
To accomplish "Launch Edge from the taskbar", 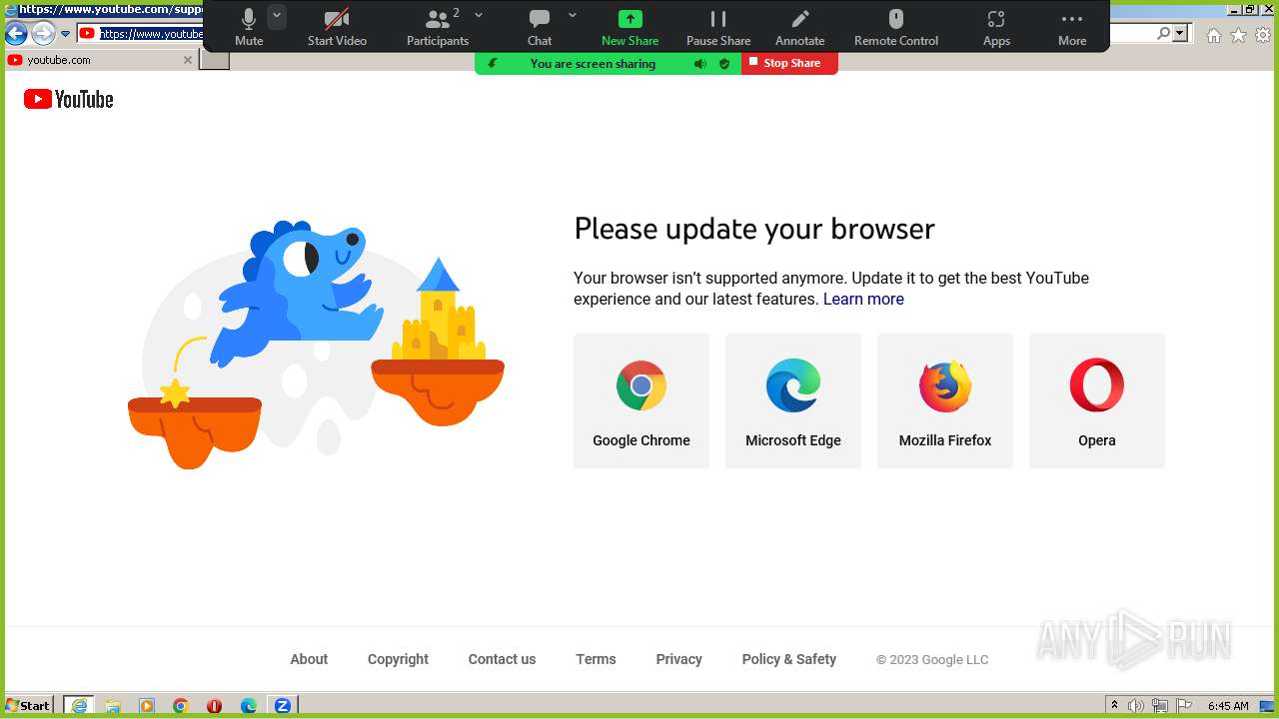I will point(249,705).
